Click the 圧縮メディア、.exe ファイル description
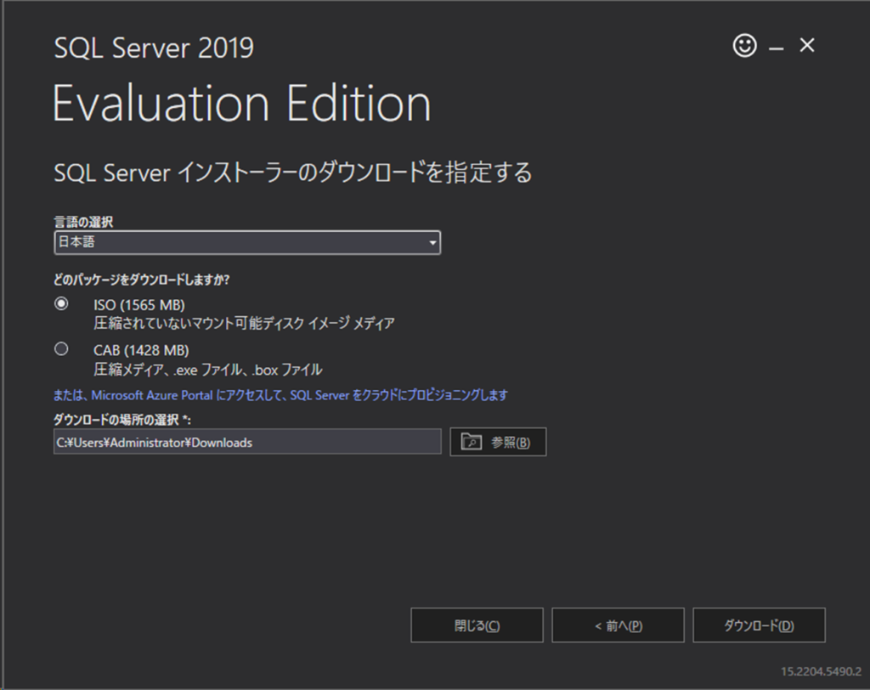Image resolution: width=870 pixels, height=690 pixels. click(207, 369)
